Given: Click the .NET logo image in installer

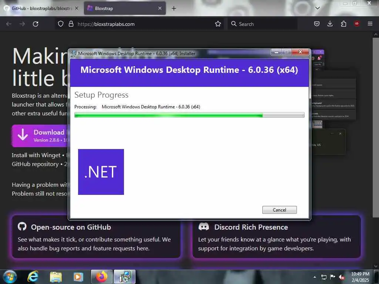Looking at the screenshot, I should tap(101, 172).
